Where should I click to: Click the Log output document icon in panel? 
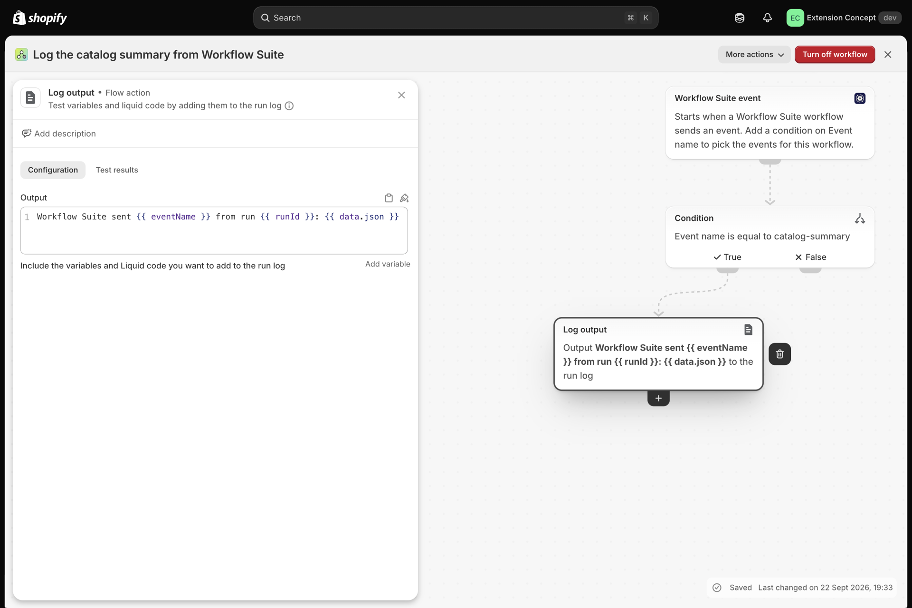30,98
